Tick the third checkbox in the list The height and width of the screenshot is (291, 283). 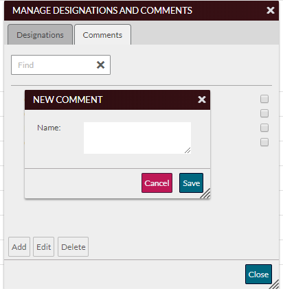[264, 128]
